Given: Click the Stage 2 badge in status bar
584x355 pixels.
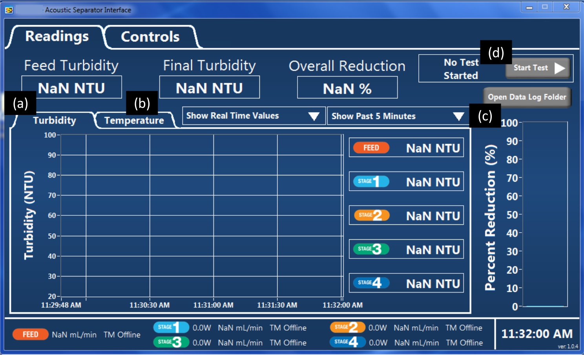Looking at the screenshot, I should coord(347,327).
